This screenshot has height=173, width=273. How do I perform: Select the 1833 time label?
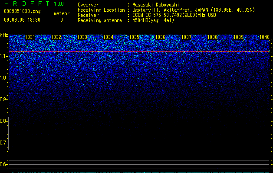(x=82, y=37)
